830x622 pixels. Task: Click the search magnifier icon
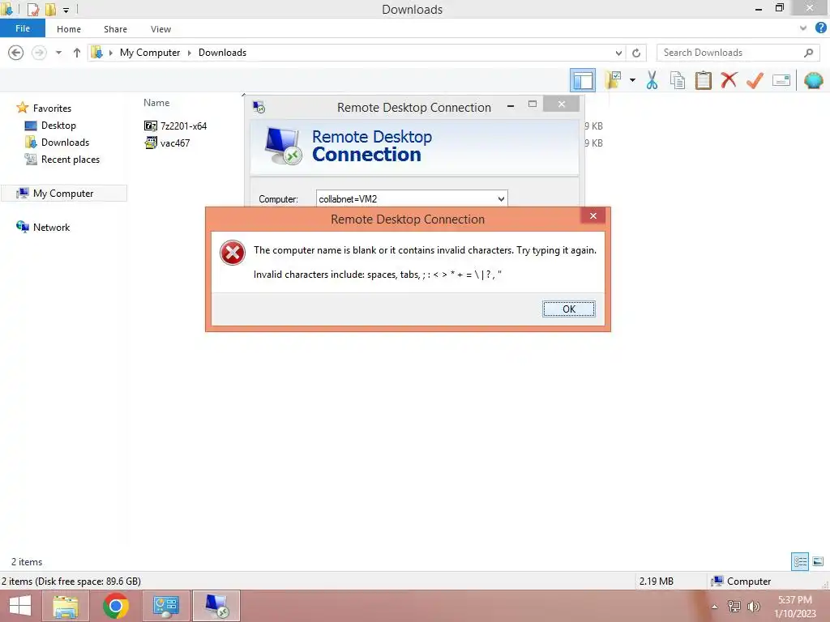808,53
